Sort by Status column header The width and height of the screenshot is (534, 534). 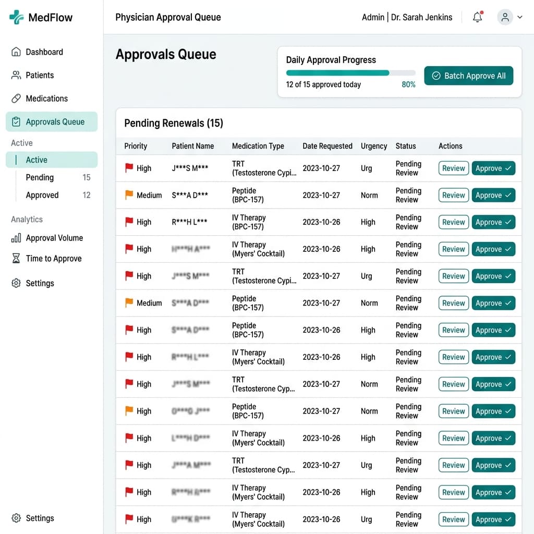coord(405,146)
